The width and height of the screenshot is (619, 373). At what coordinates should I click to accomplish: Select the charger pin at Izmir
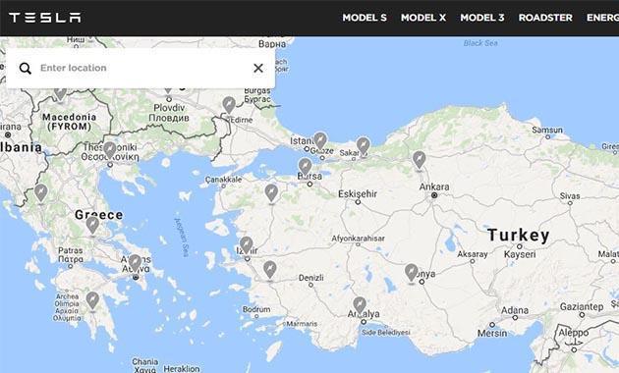[246, 245]
